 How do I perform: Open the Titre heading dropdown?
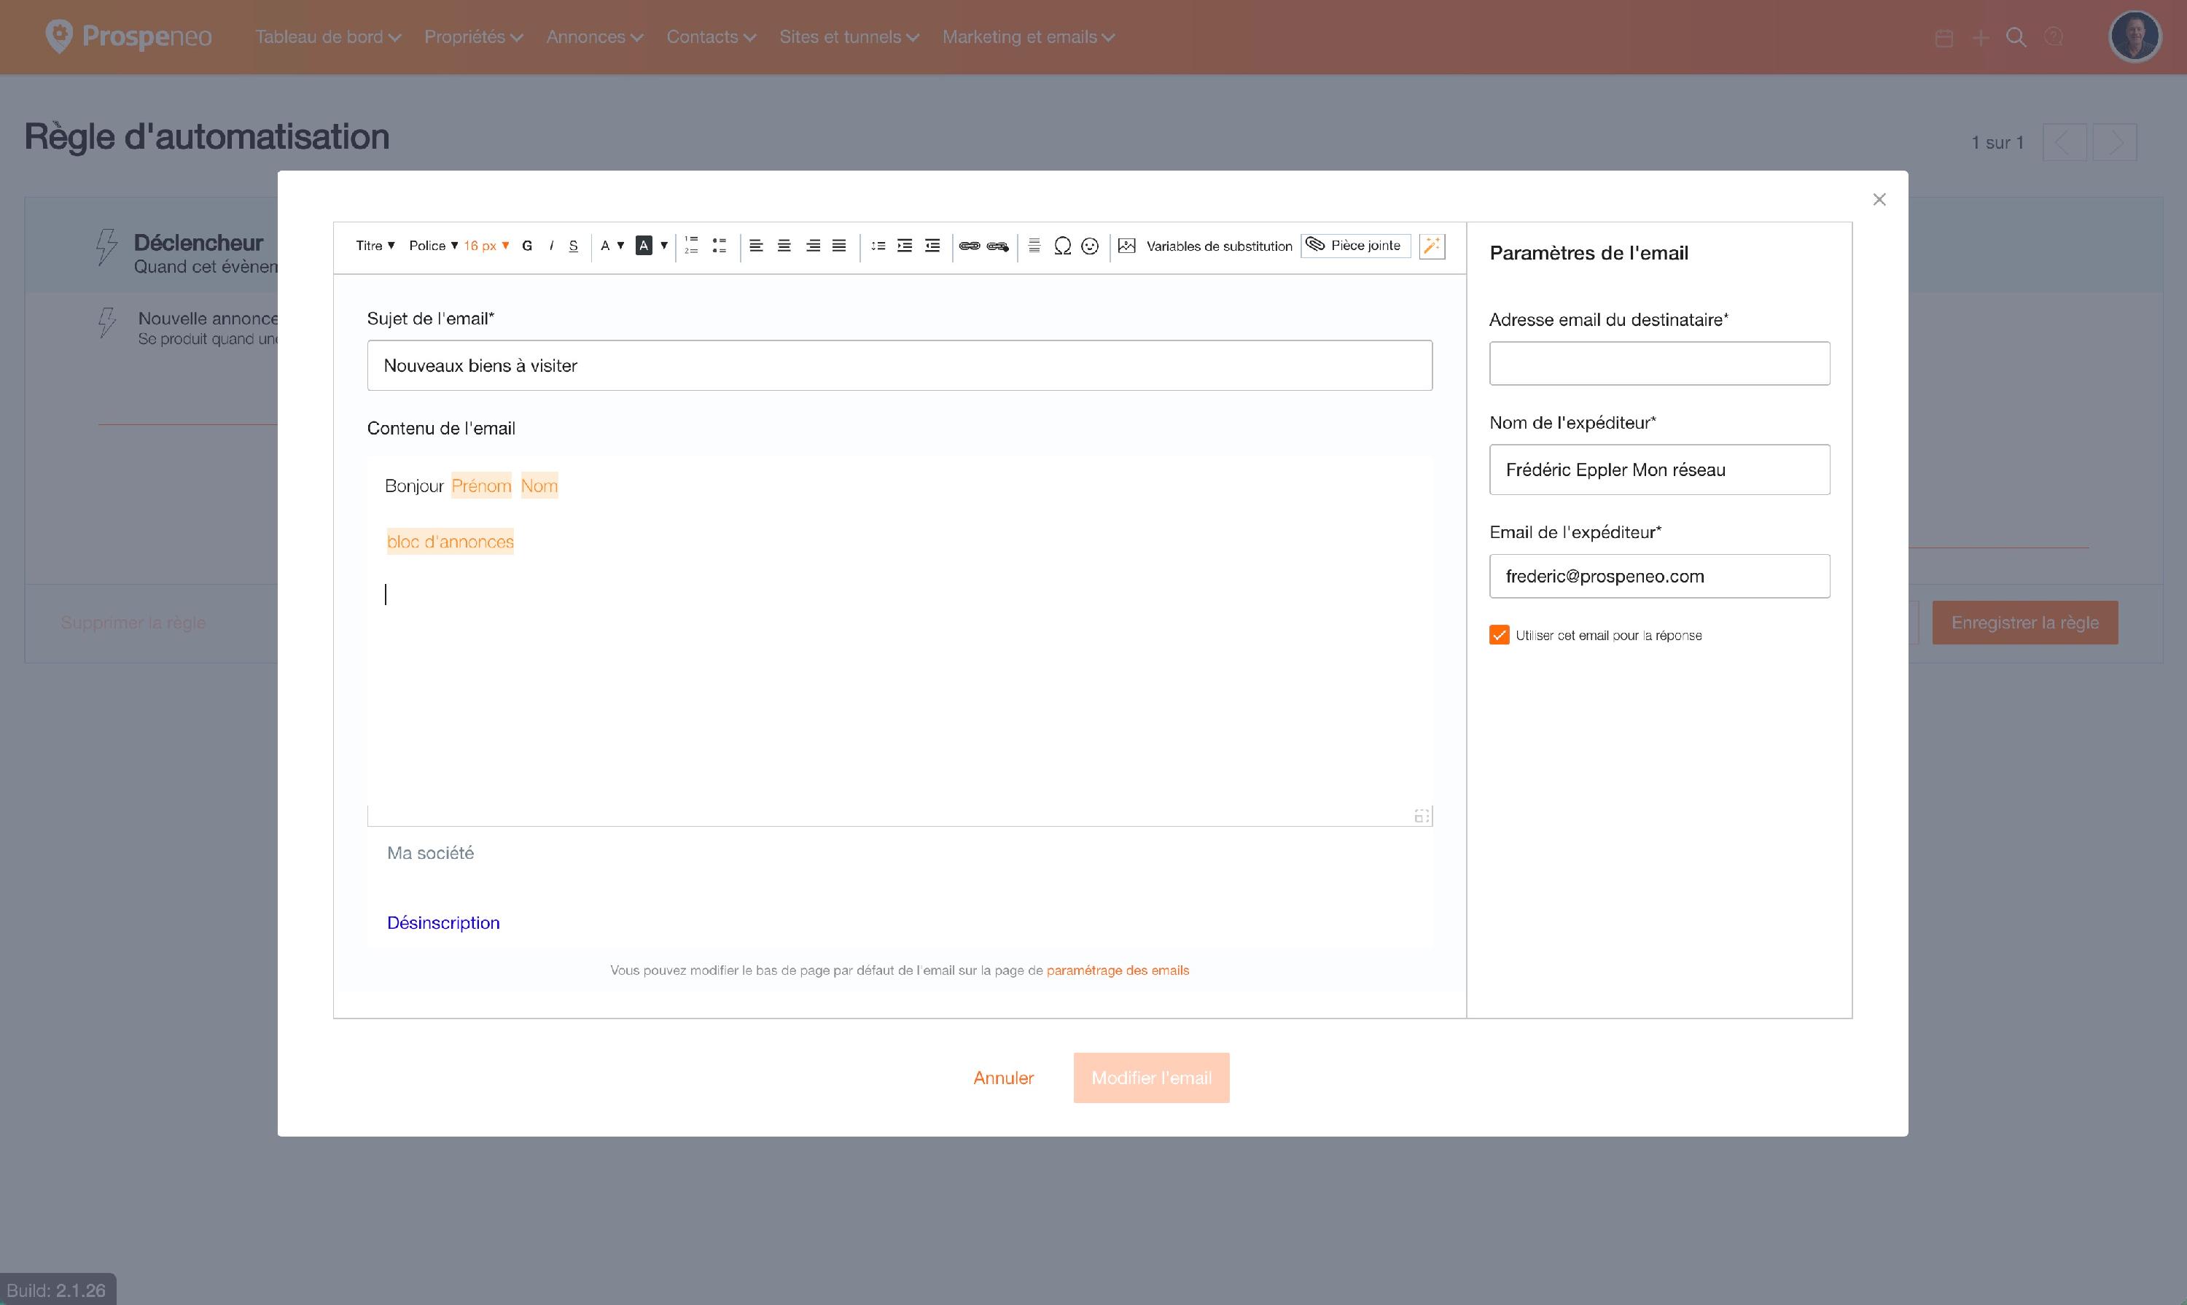[375, 246]
